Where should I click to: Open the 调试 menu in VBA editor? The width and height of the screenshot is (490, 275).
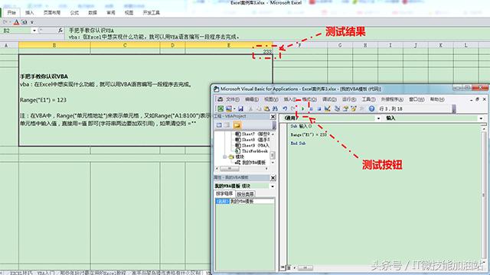coord(329,99)
